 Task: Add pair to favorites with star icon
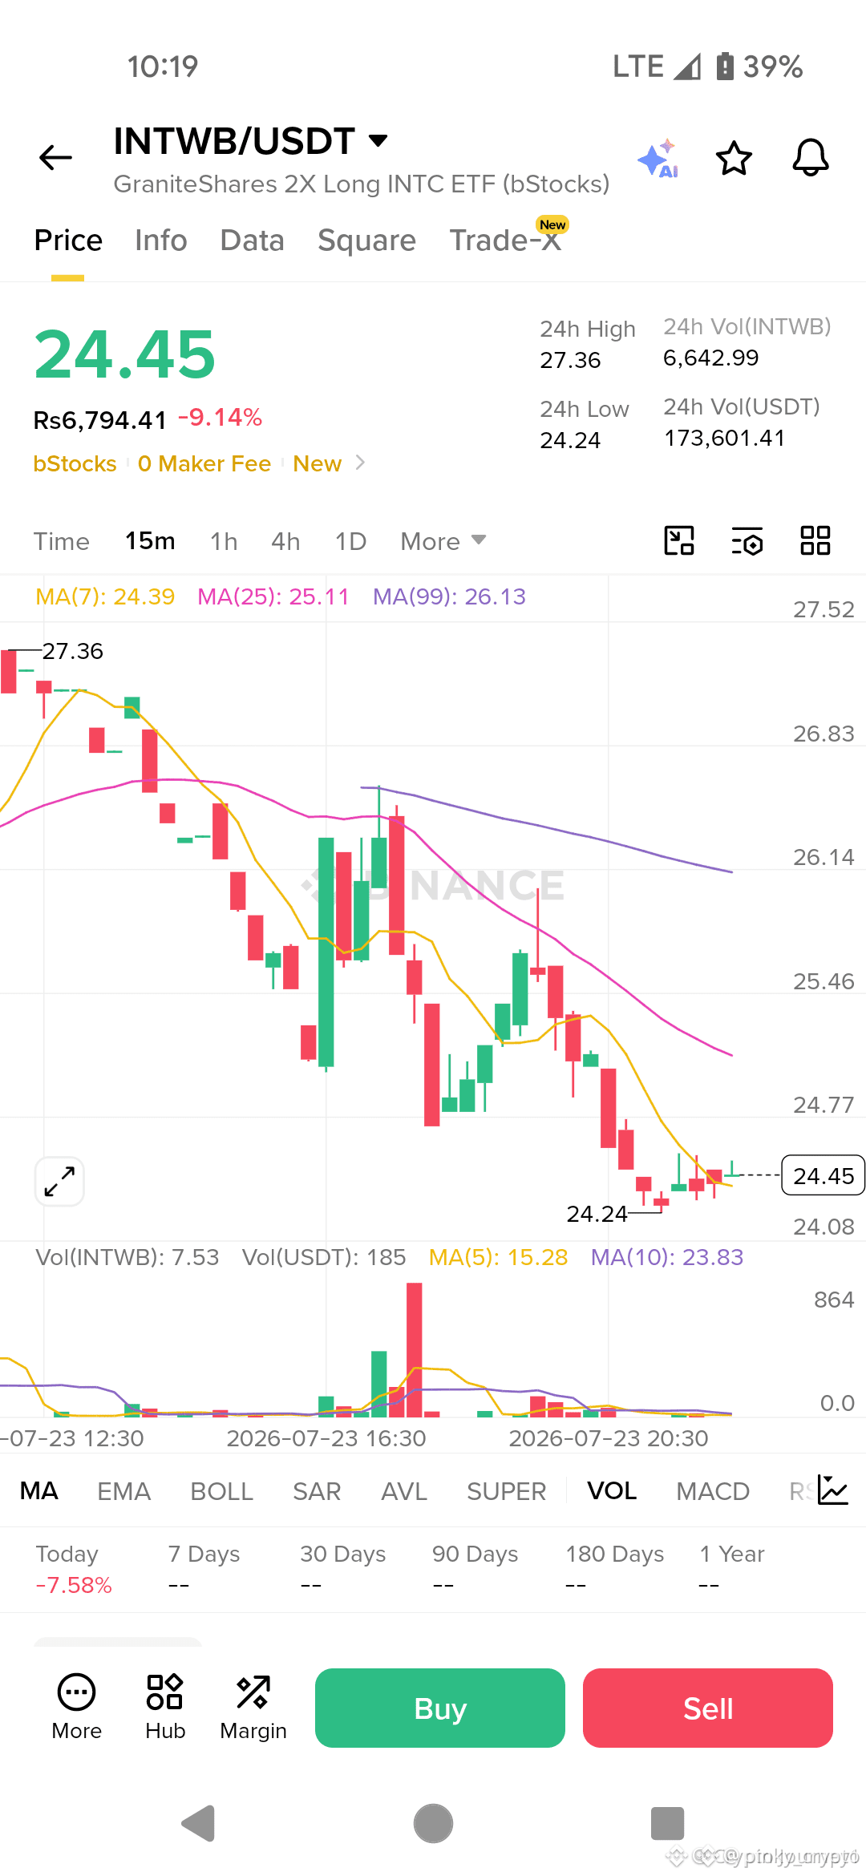[734, 158]
